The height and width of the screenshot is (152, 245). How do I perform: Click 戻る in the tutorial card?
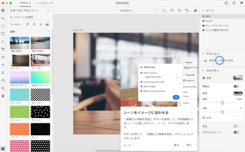pyautogui.click(x=176, y=145)
